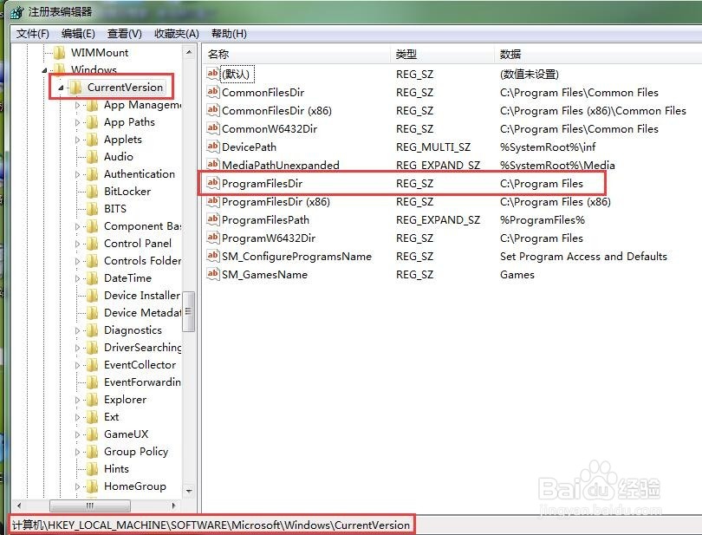Expand the Diagnostics tree node

[77, 330]
